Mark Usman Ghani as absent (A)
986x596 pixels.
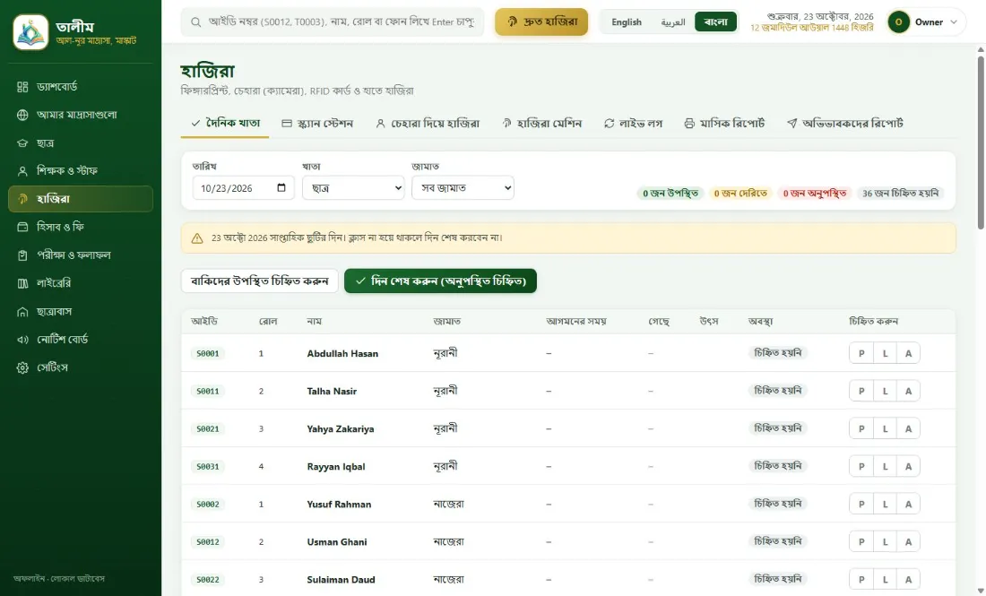click(x=908, y=542)
